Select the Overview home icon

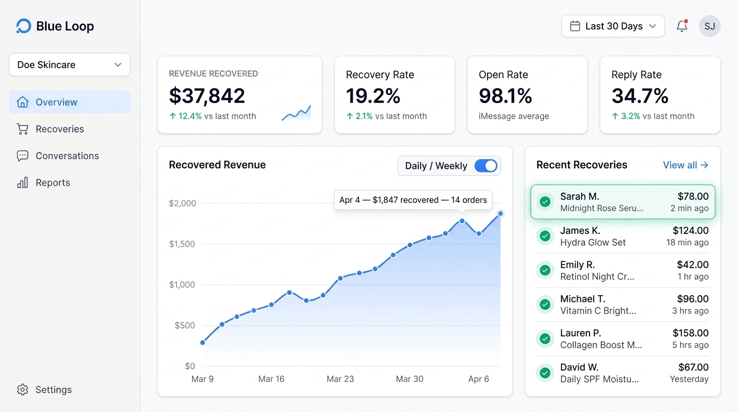tap(23, 101)
